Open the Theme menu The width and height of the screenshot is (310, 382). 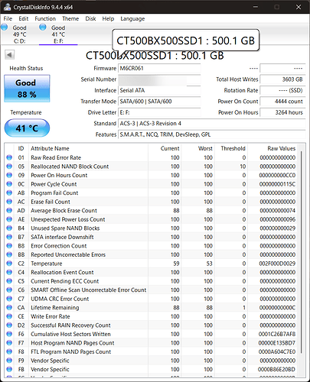(70, 18)
